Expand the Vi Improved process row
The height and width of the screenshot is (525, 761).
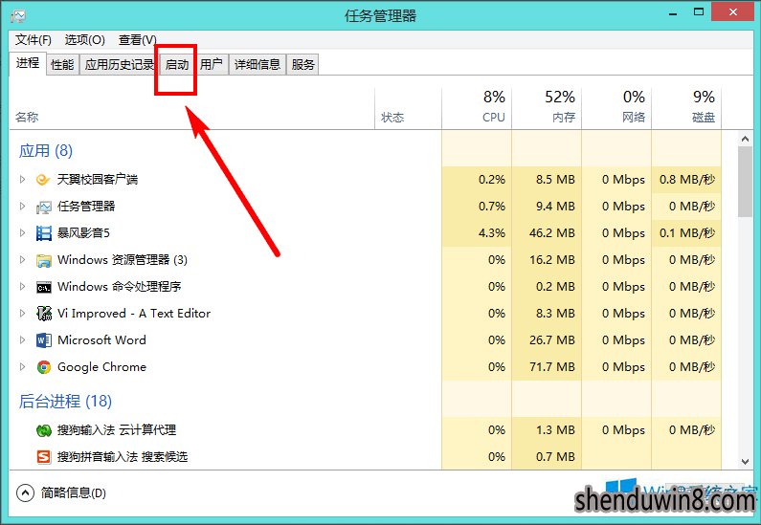tap(22, 313)
